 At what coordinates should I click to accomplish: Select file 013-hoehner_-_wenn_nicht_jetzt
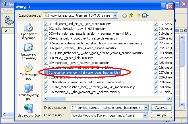pos(84,82)
